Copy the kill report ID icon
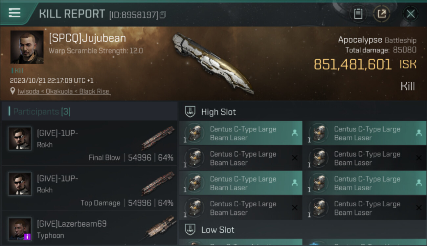 [163, 15]
